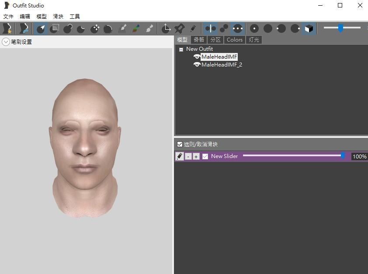
Task: Select the Move brush tool
Action: click(95, 28)
